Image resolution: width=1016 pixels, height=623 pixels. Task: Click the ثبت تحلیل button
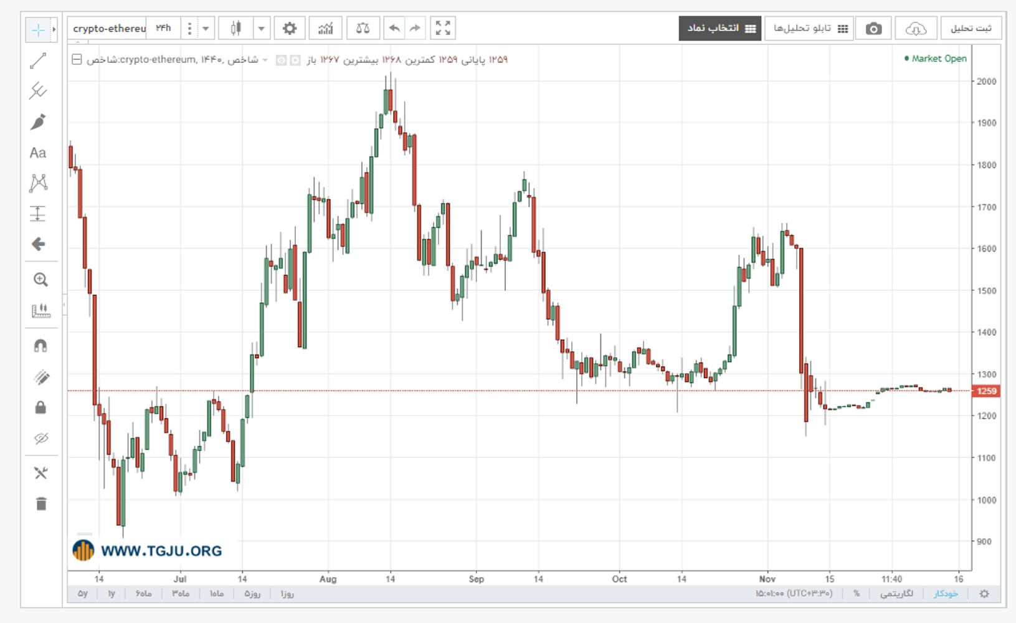click(x=971, y=29)
